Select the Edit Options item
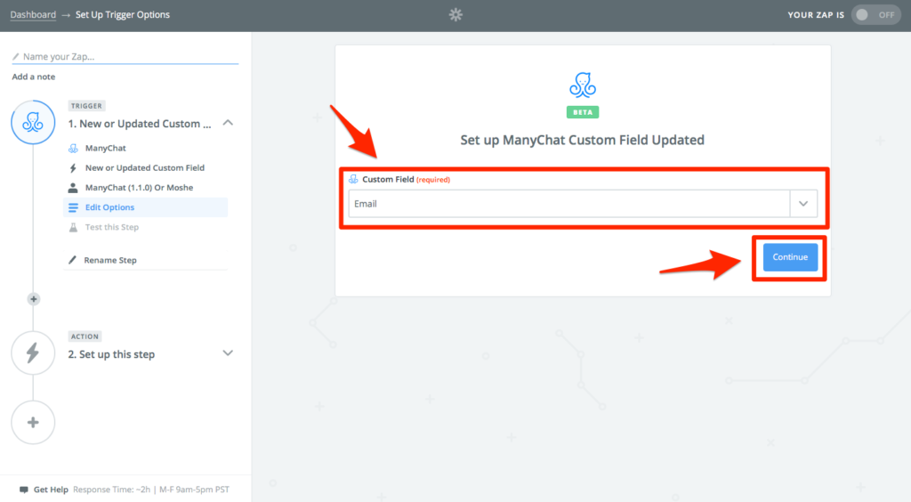911x502 pixels. point(145,207)
